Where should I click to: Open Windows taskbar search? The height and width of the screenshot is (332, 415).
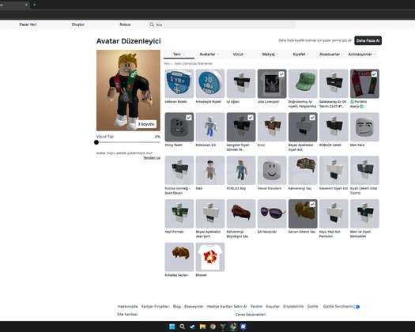click(x=182, y=326)
